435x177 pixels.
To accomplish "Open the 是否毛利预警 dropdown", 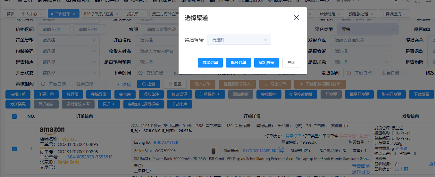I will point(157,62).
